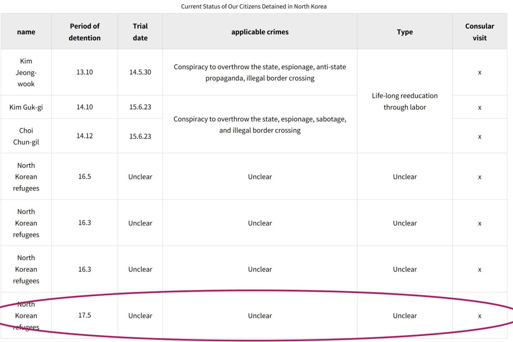This screenshot has height=342, width=513.
Task: Select the "Consular visit" column header
Action: (x=479, y=32)
